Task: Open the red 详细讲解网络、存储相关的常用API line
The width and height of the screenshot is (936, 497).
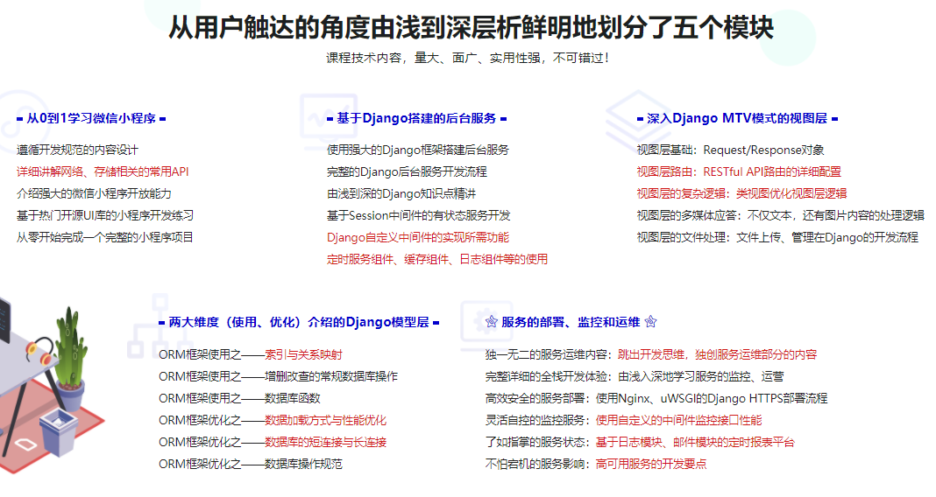Action: (103, 171)
